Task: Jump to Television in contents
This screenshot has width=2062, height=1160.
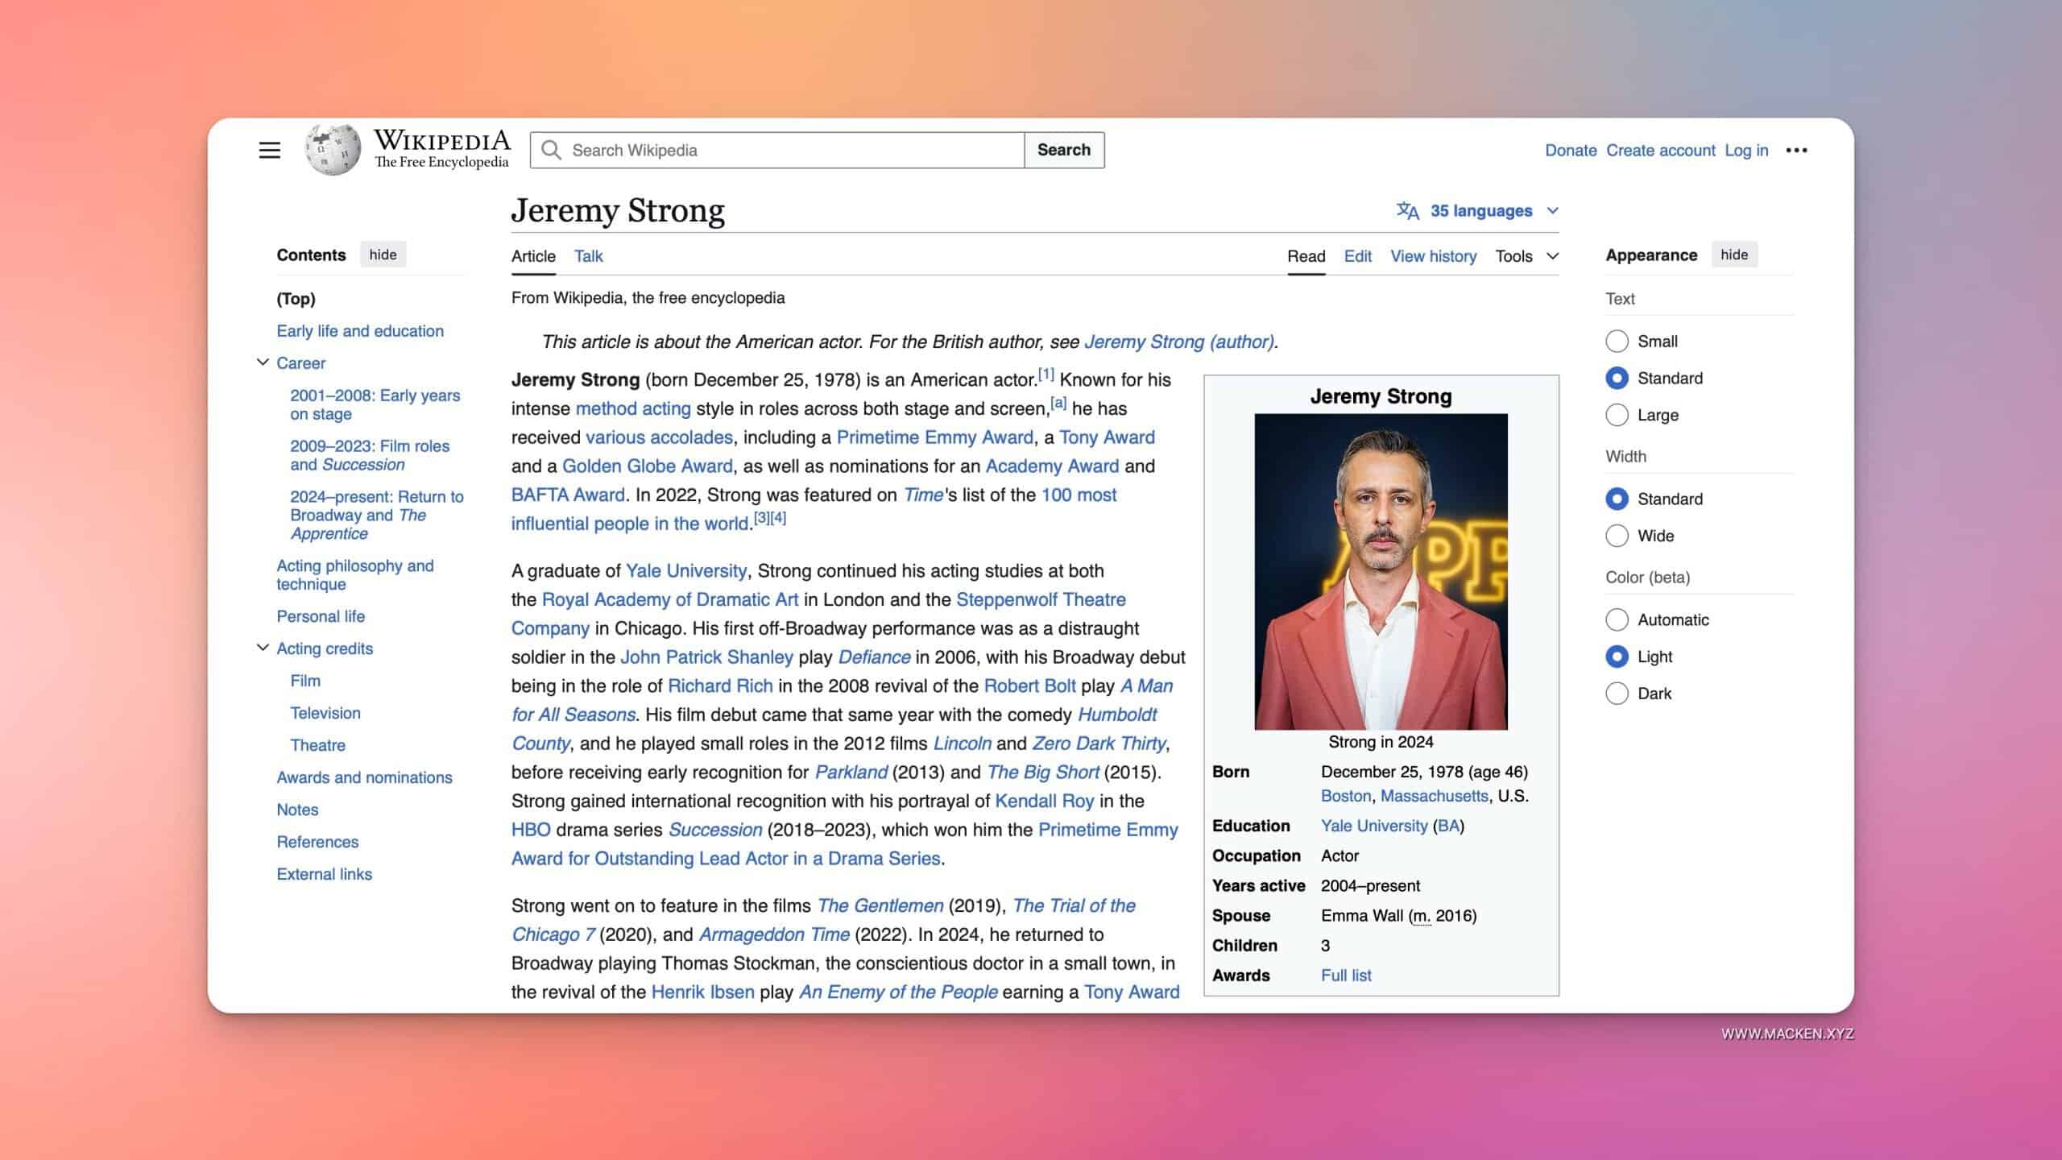Action: coord(325,713)
